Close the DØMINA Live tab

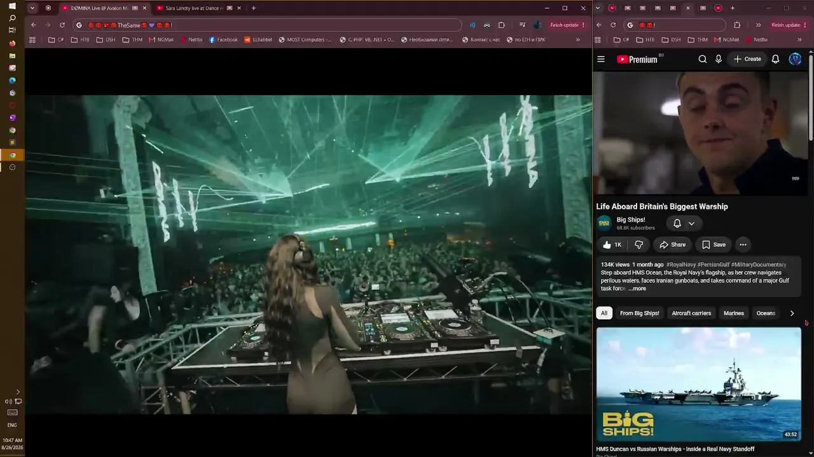(x=144, y=8)
